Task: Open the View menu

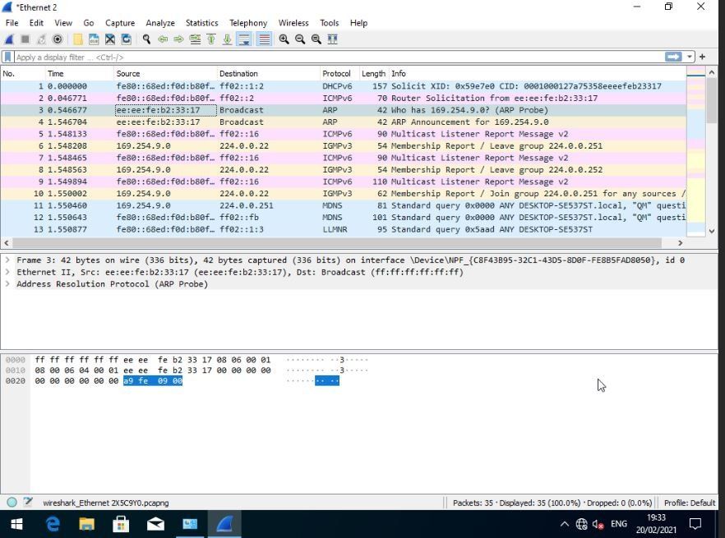Action: 63,23
